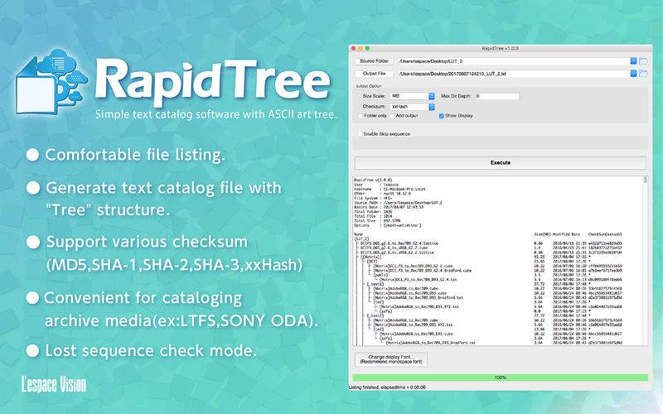Select the [_test1] folder tree row
663x414 pixels.
[375, 284]
